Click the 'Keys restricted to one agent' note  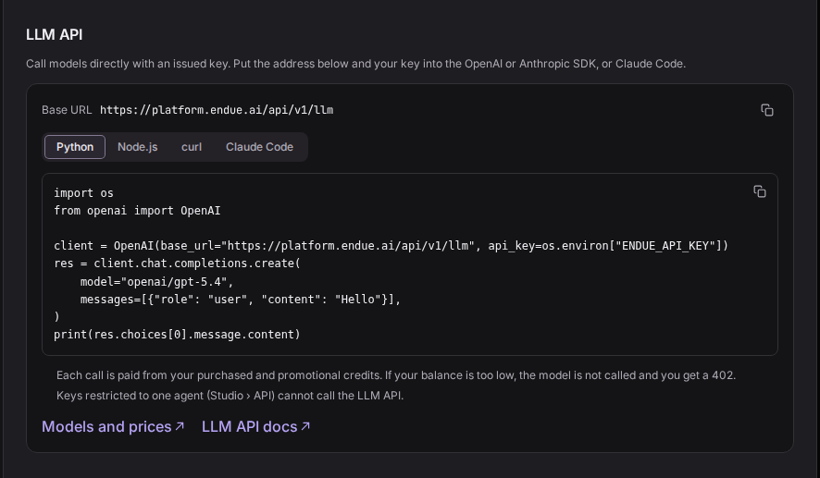tap(230, 396)
